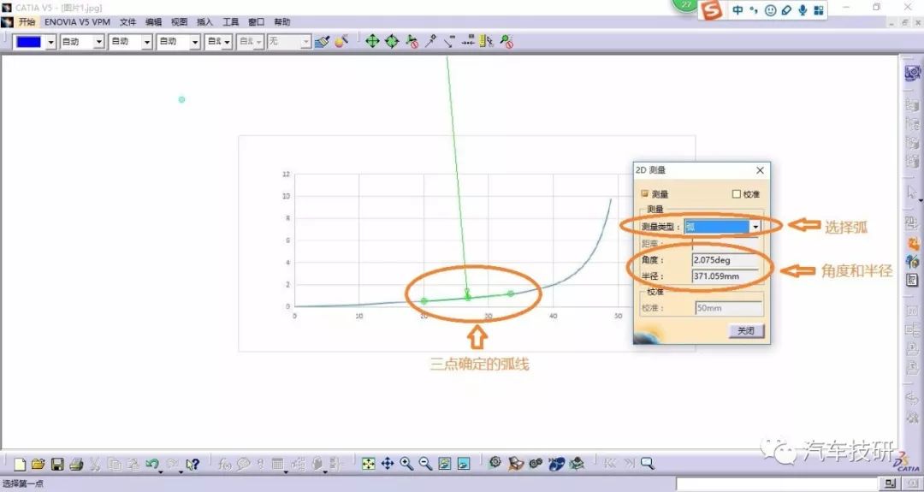Click the Zoom In magnifier
This screenshot has width=924, height=492.
click(x=406, y=464)
